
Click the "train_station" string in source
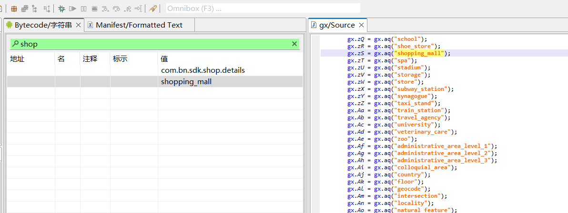(x=419, y=110)
